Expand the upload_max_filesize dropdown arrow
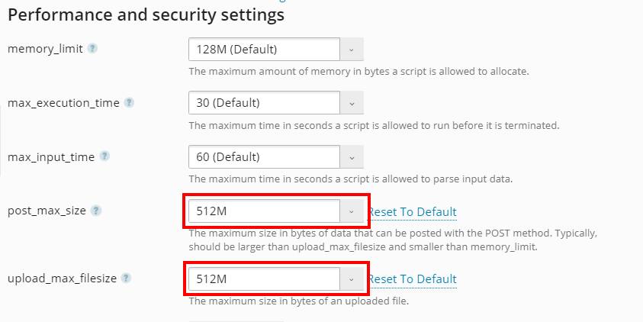The width and height of the screenshot is (643, 322). click(352, 279)
